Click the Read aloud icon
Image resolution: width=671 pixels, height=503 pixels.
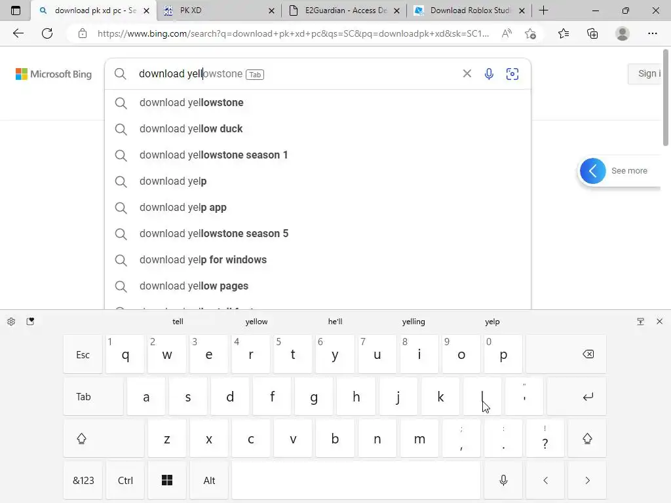click(x=507, y=33)
